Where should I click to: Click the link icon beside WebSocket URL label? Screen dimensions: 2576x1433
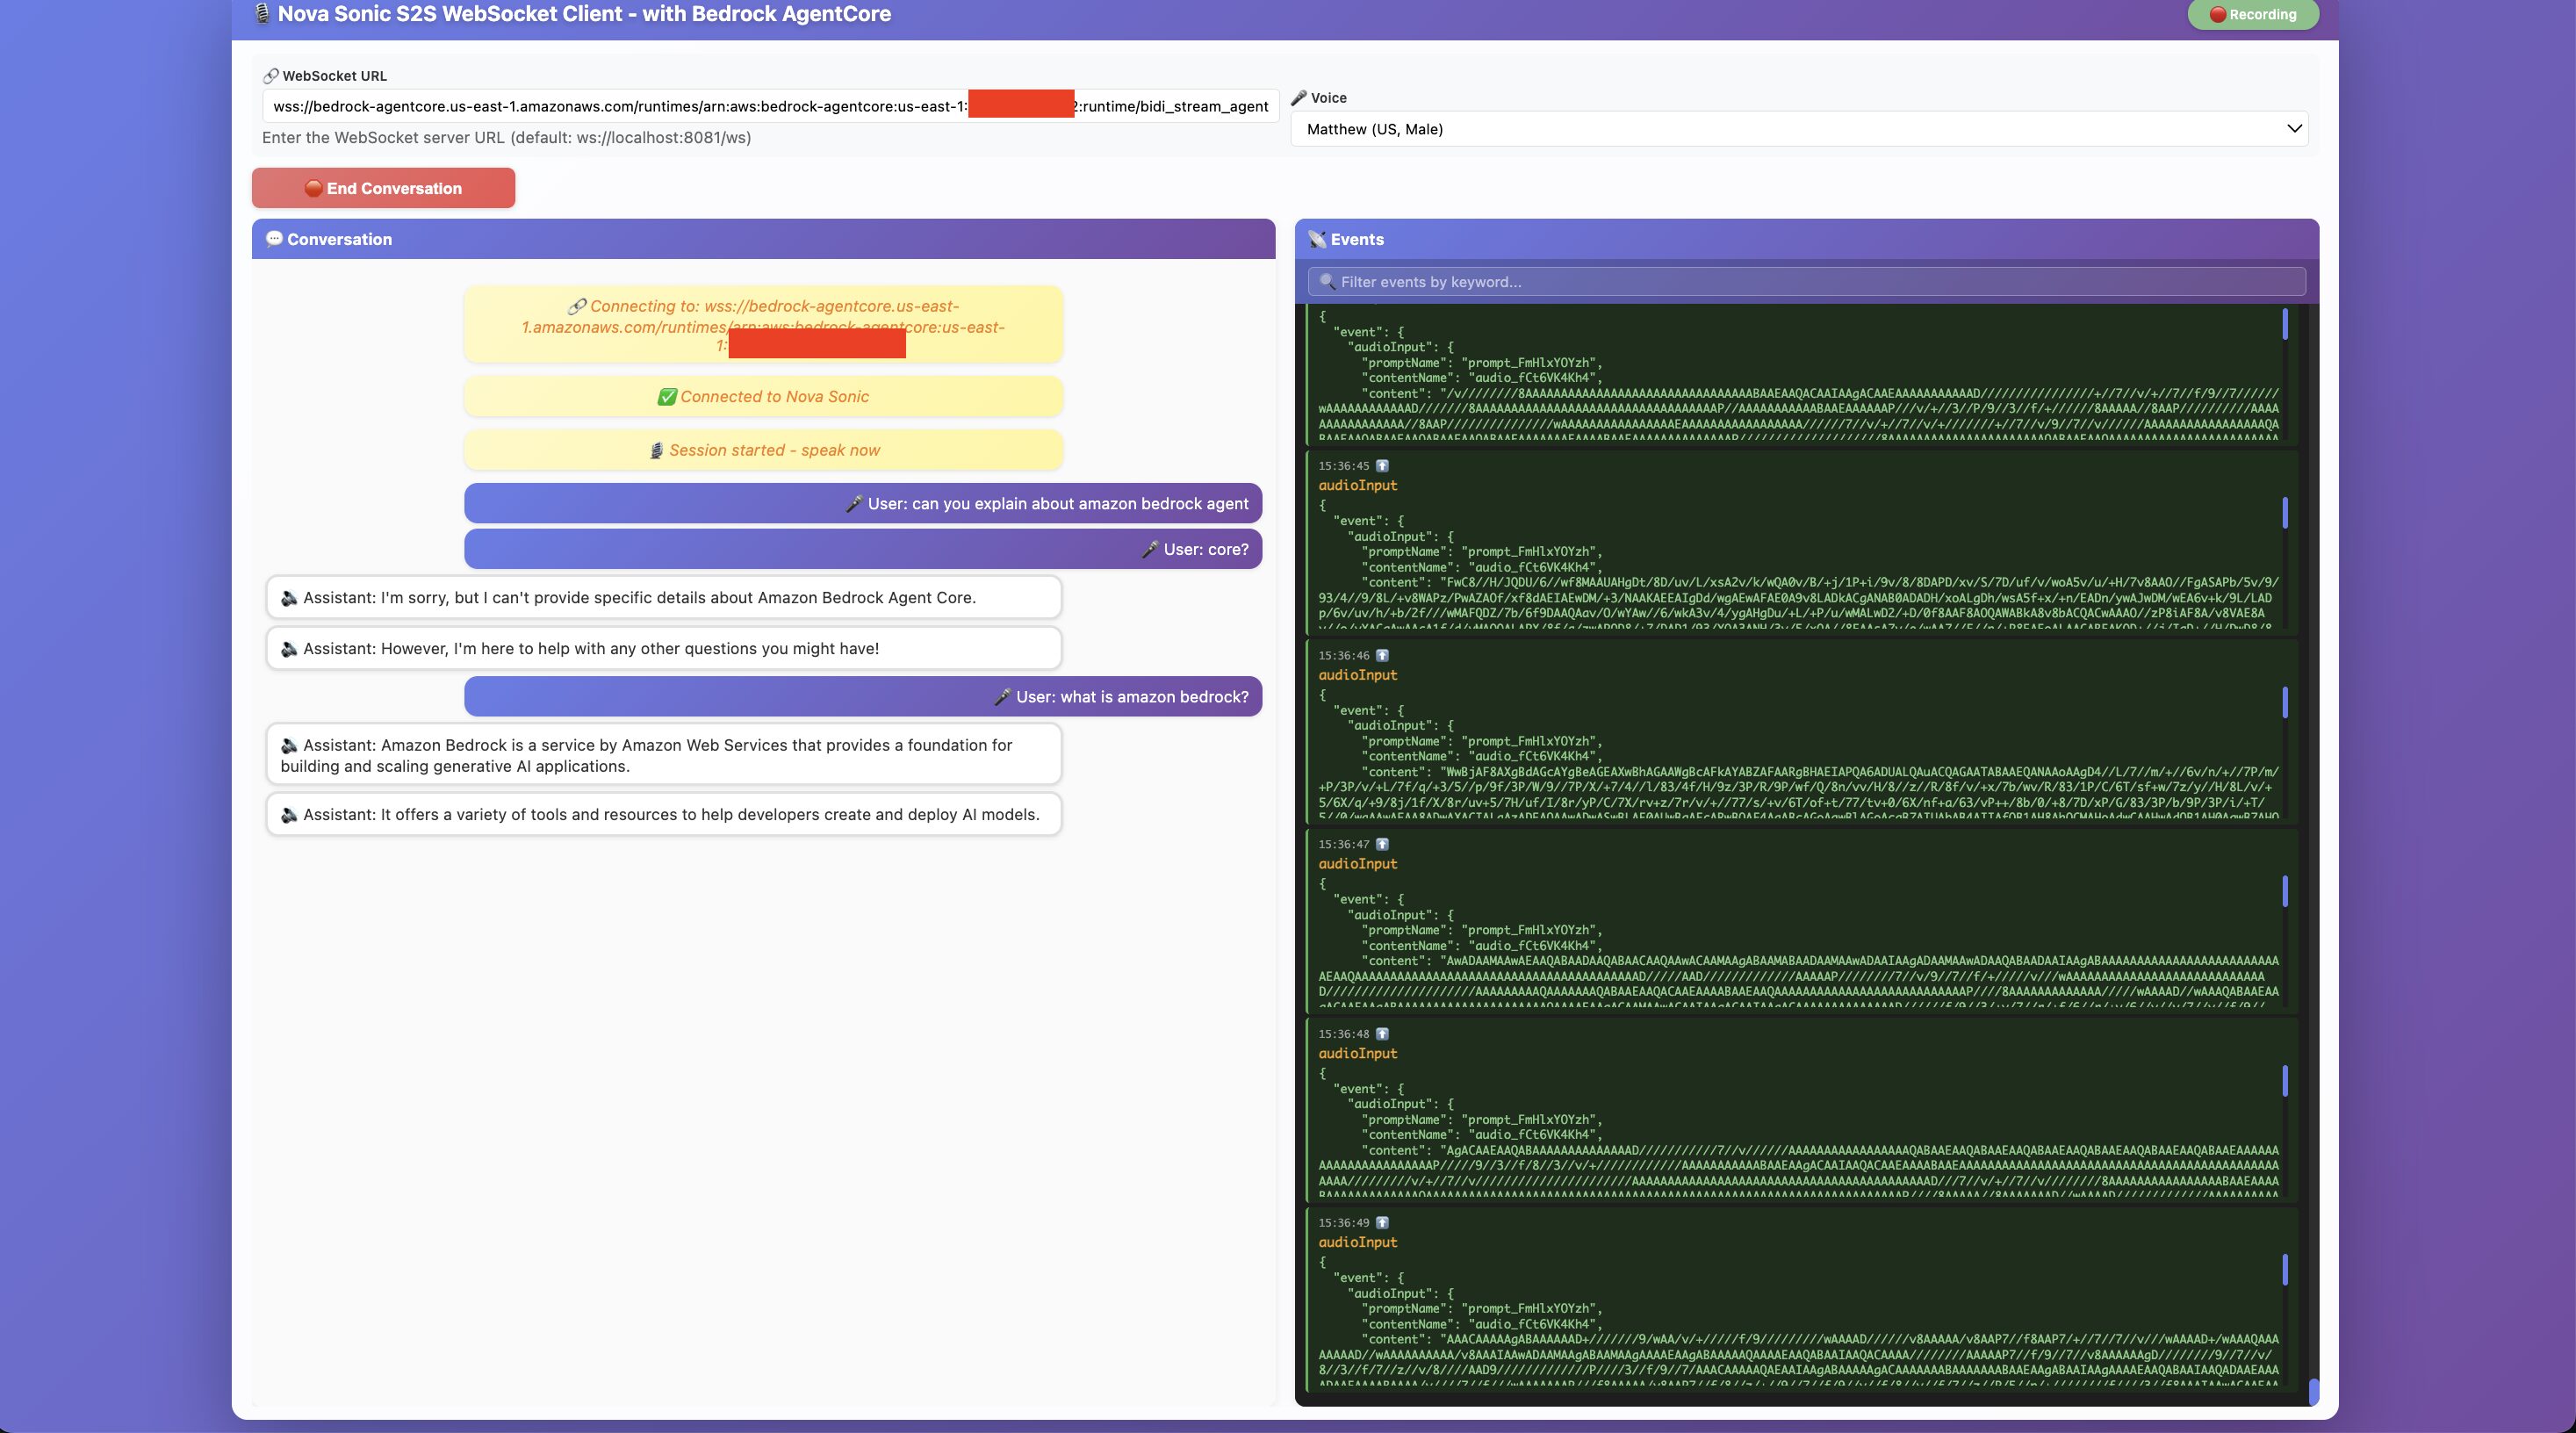pyautogui.click(x=270, y=76)
